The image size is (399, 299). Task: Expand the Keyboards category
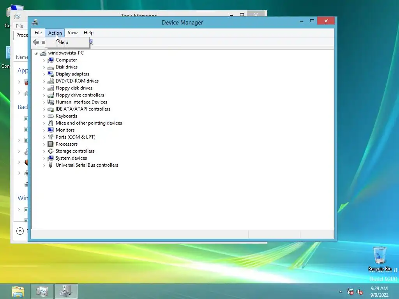pos(44,116)
